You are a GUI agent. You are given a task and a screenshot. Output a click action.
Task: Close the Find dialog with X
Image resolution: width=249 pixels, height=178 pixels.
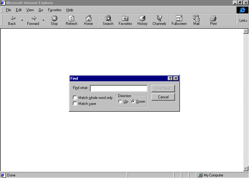(176, 78)
